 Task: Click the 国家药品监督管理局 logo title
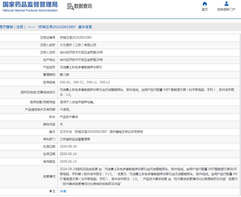click(30, 4)
